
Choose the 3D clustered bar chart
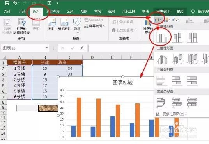click(161, 102)
